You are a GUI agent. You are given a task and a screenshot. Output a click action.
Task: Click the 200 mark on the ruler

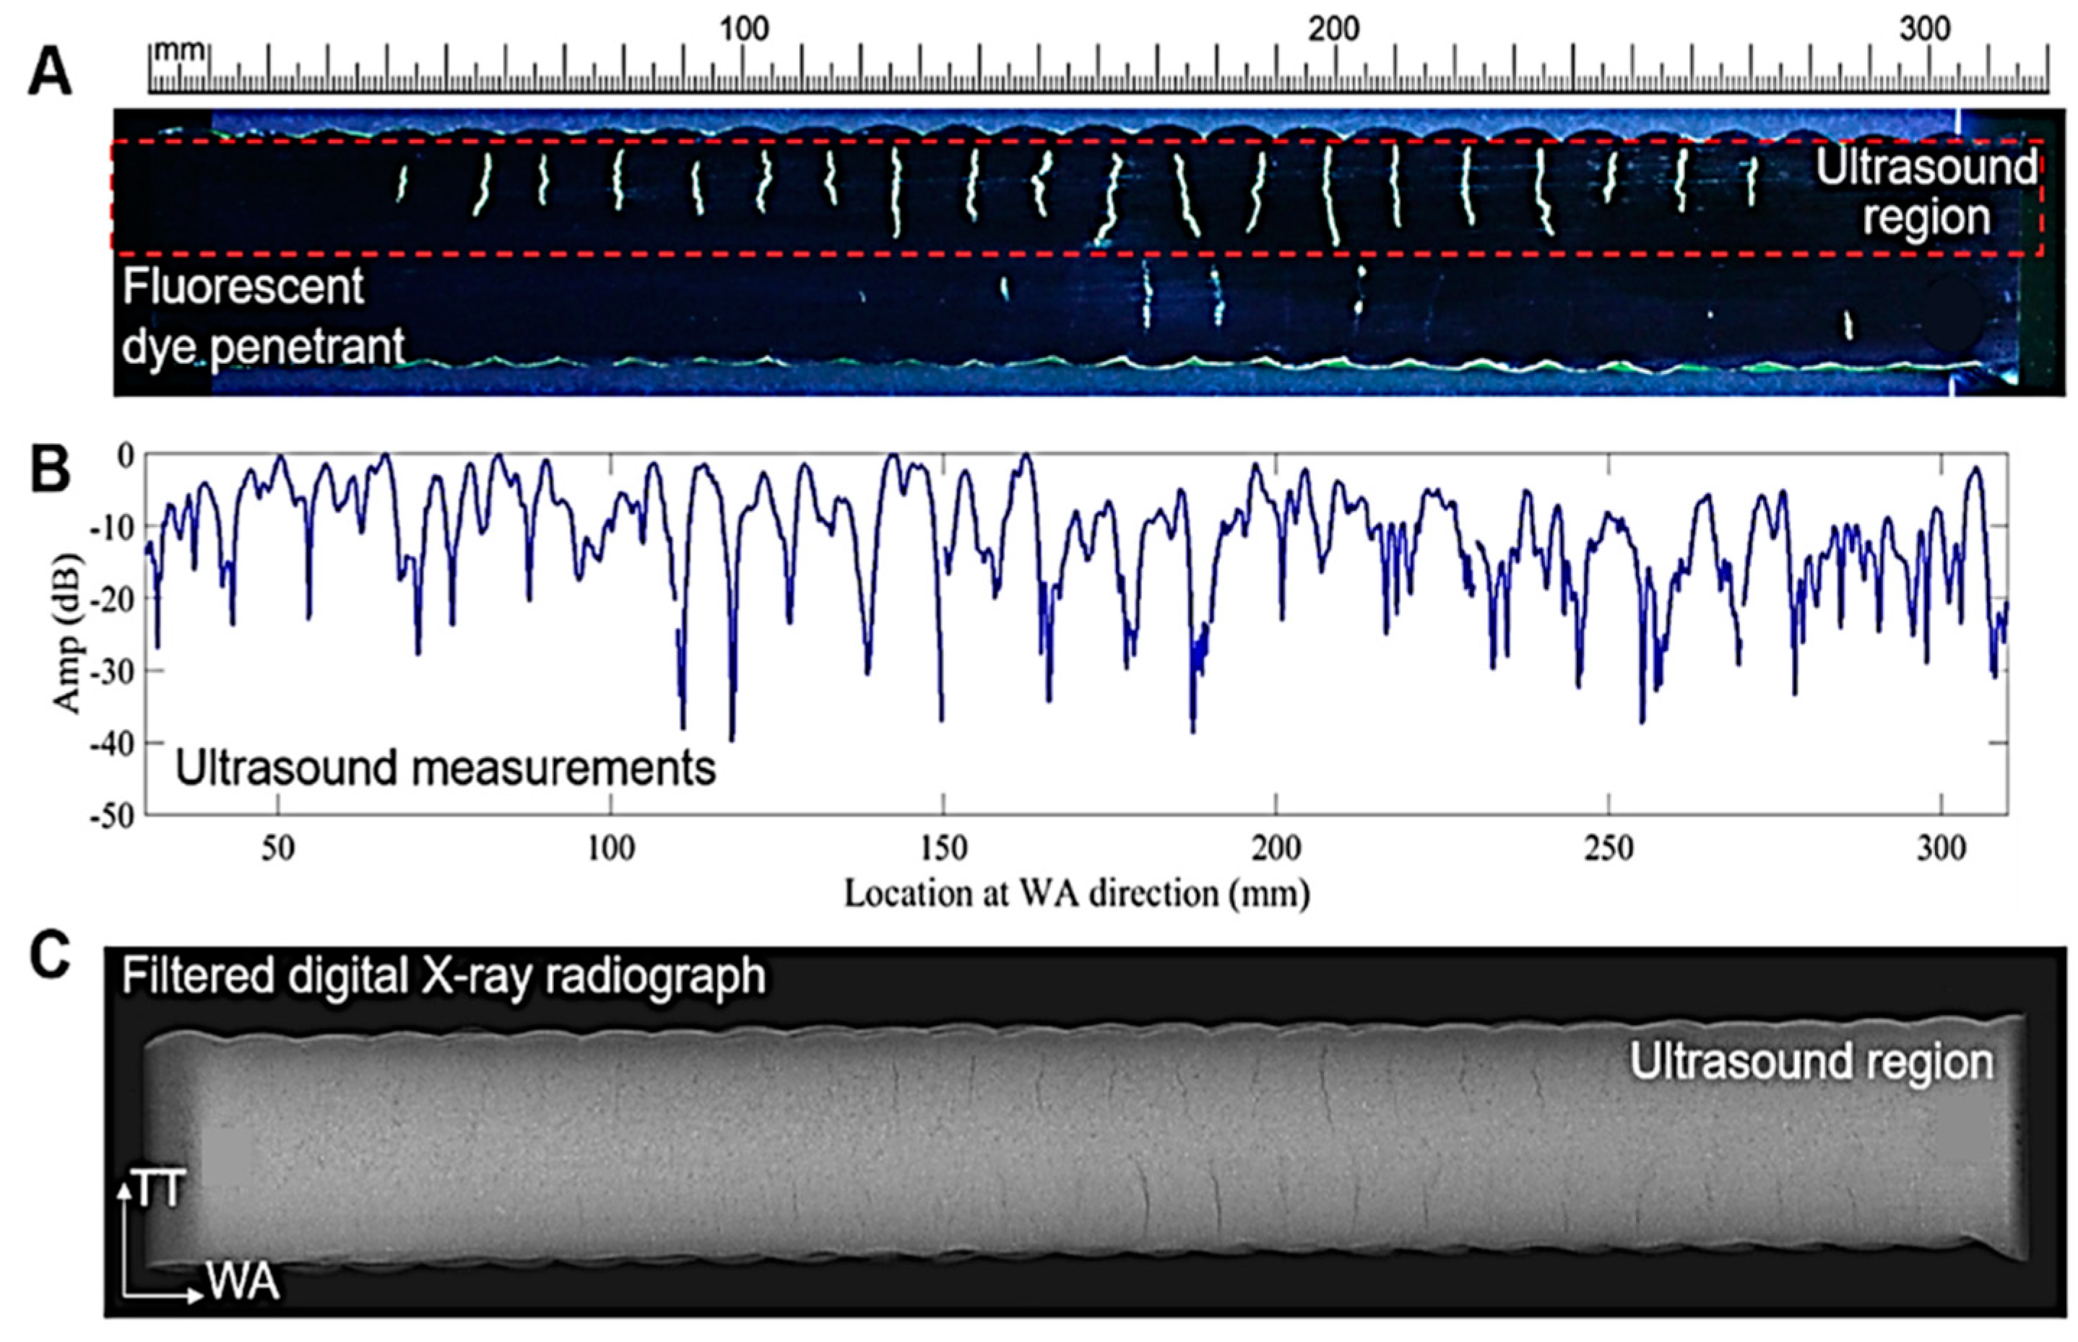(1333, 30)
